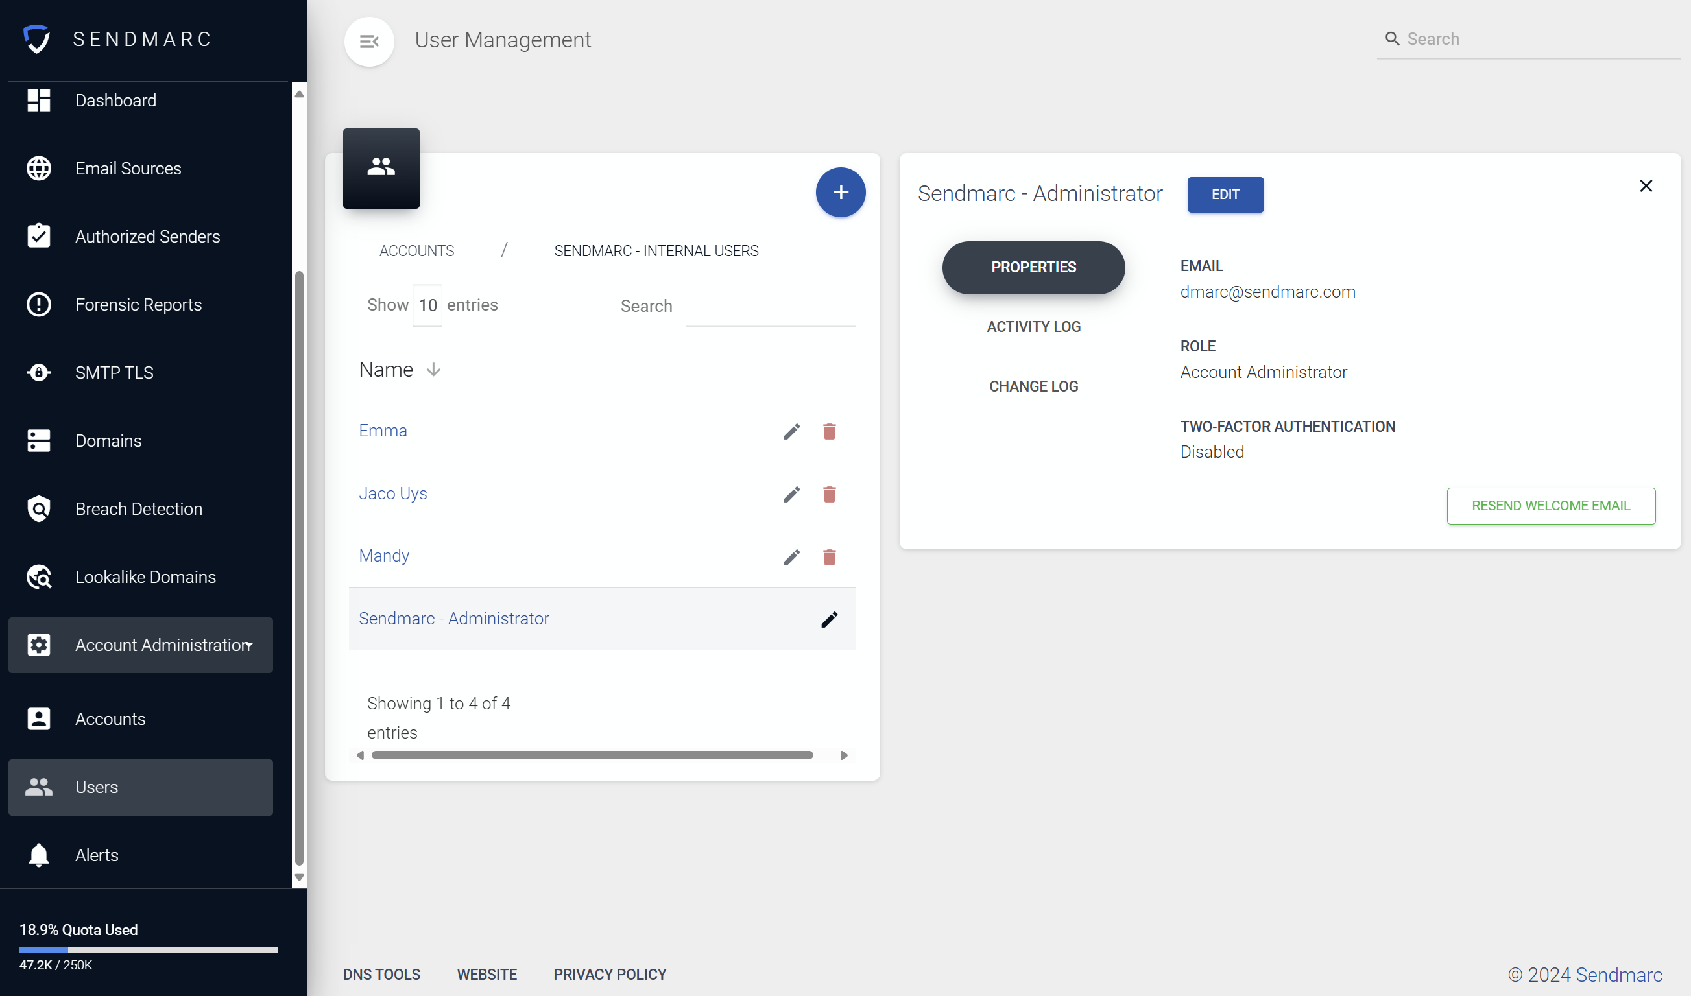Image resolution: width=1691 pixels, height=996 pixels.
Task: Open the Lookalike Domains tool
Action: point(145,576)
